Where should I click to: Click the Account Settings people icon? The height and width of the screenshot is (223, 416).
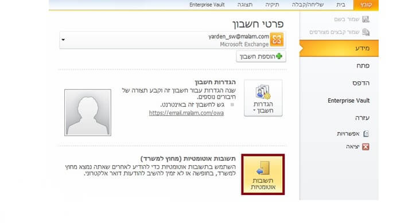point(263,92)
